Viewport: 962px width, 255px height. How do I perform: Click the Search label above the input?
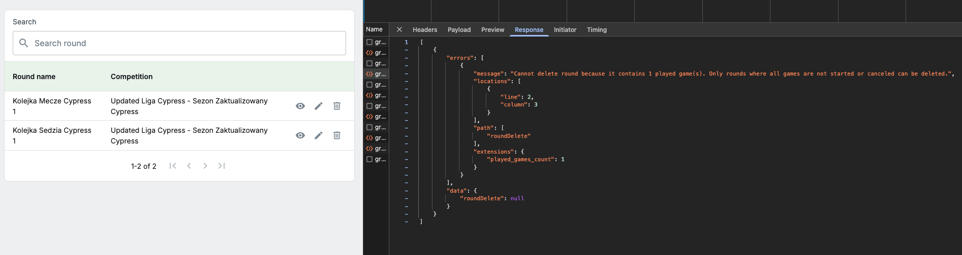tap(24, 22)
